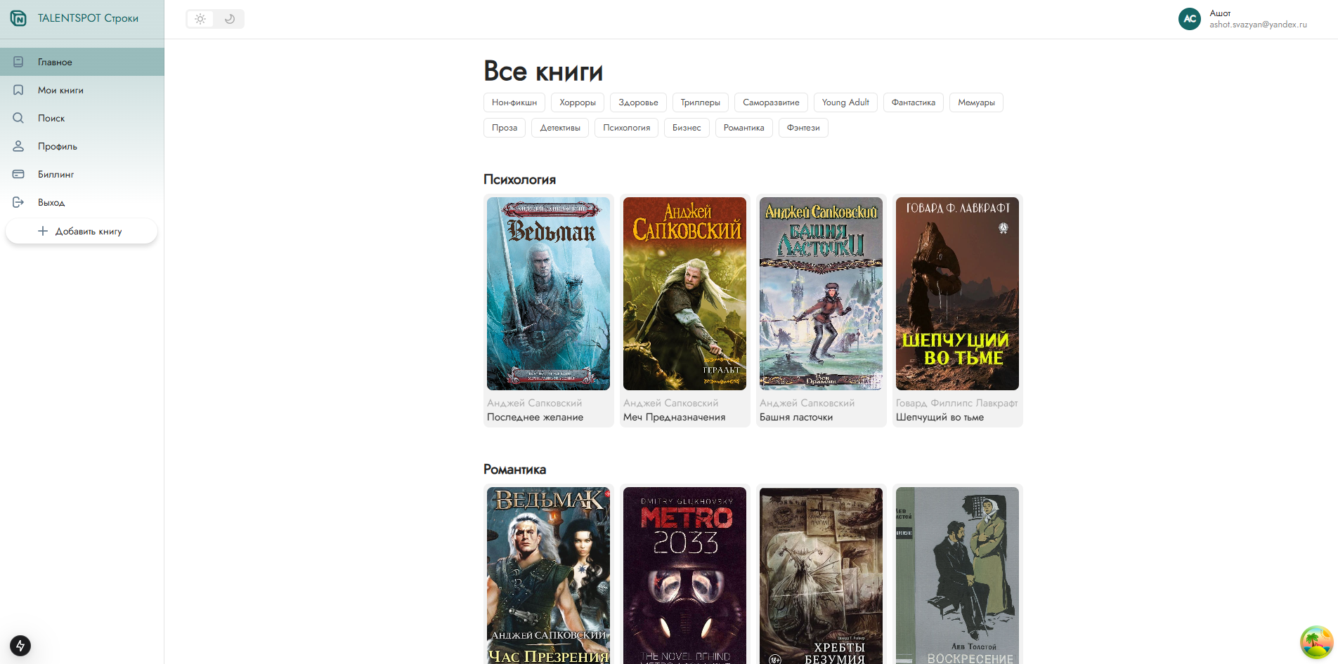Image resolution: width=1338 pixels, height=664 pixels.
Task: Go to Поиск in sidebar
Action: click(x=82, y=118)
